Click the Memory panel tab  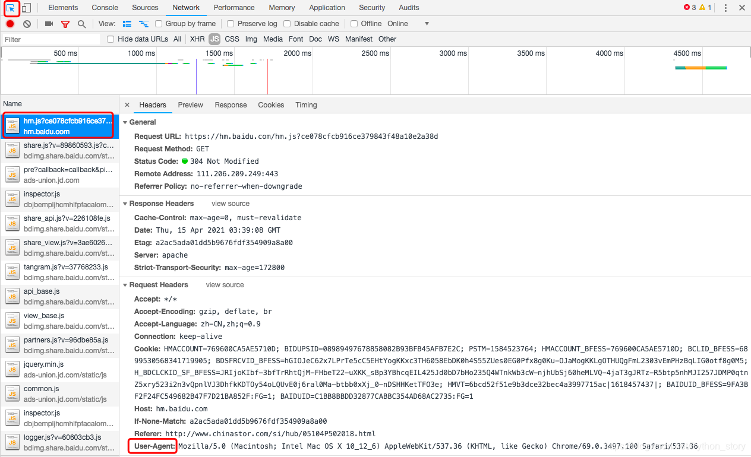click(x=282, y=8)
